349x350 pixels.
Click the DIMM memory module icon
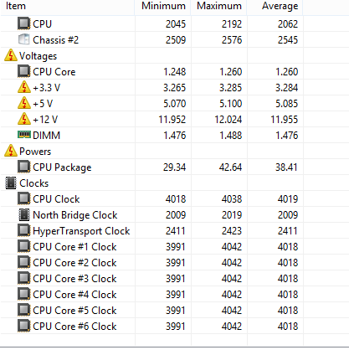pyautogui.click(x=24, y=135)
